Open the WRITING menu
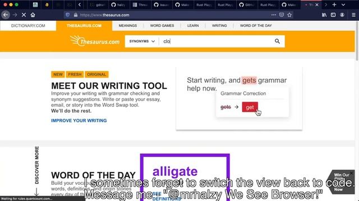 pyautogui.click(x=219, y=26)
